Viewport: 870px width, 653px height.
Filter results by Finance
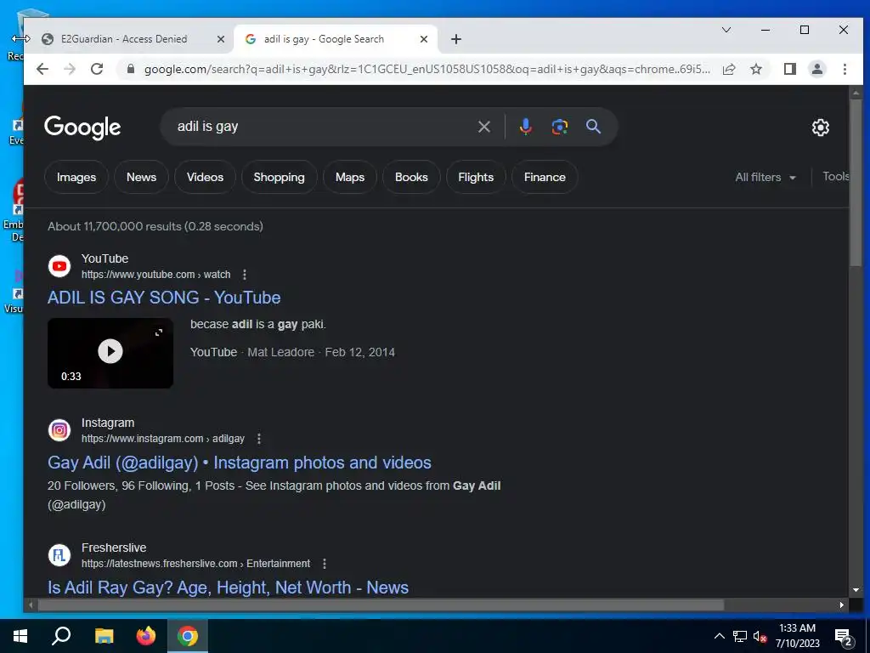pos(545,177)
